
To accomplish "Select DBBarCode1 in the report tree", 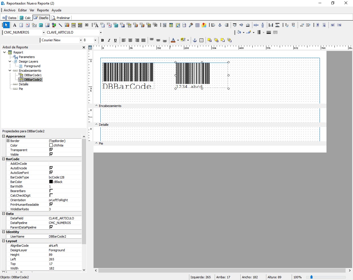I will point(33,75).
